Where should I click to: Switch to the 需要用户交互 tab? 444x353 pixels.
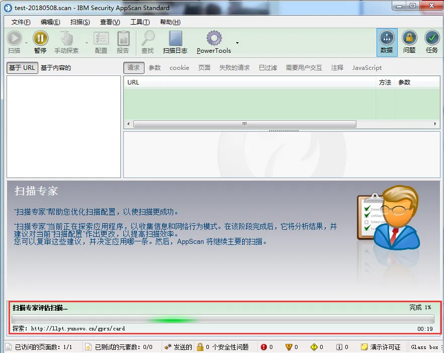point(304,68)
